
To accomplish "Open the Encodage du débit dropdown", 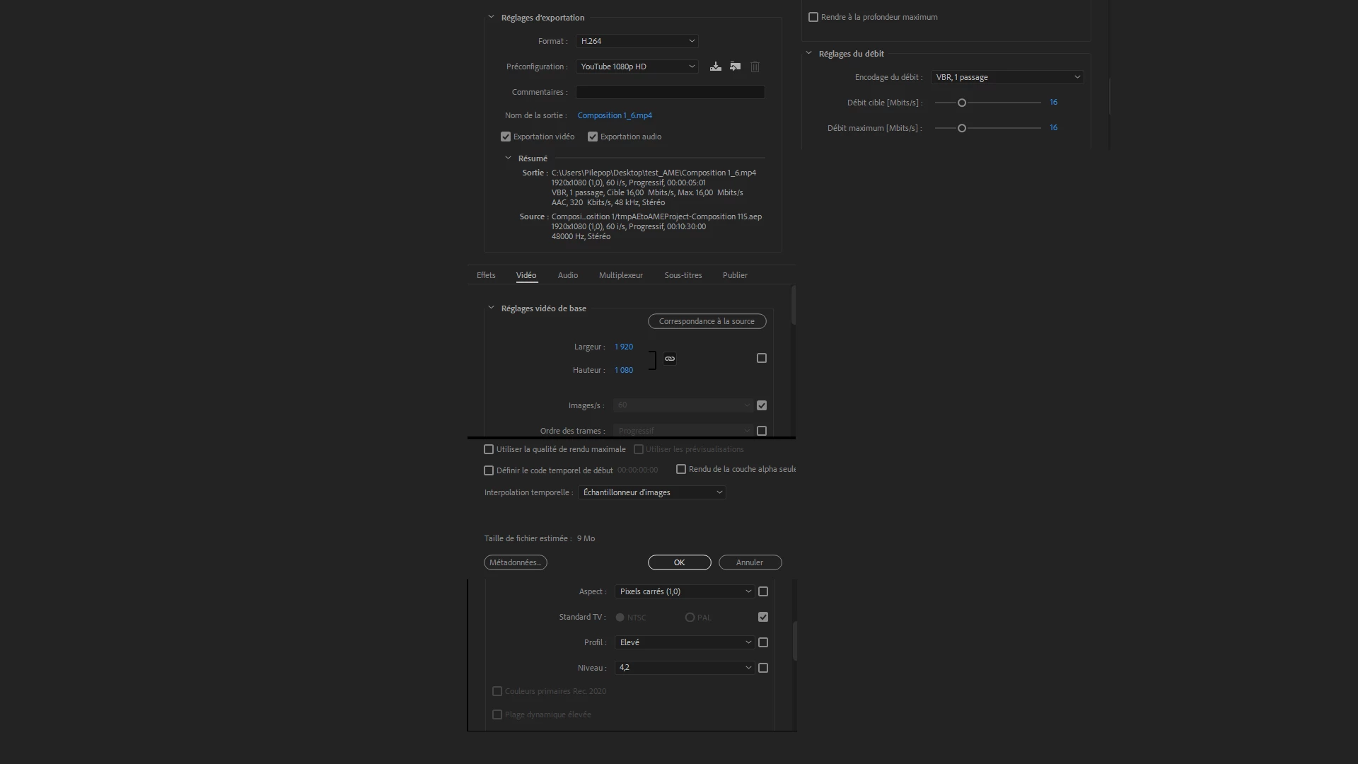I will (x=1007, y=77).
